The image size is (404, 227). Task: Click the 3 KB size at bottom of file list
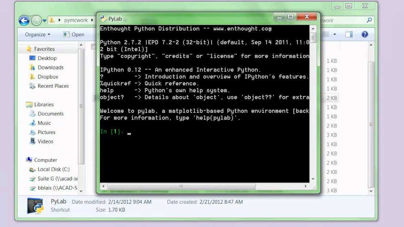coord(332,190)
